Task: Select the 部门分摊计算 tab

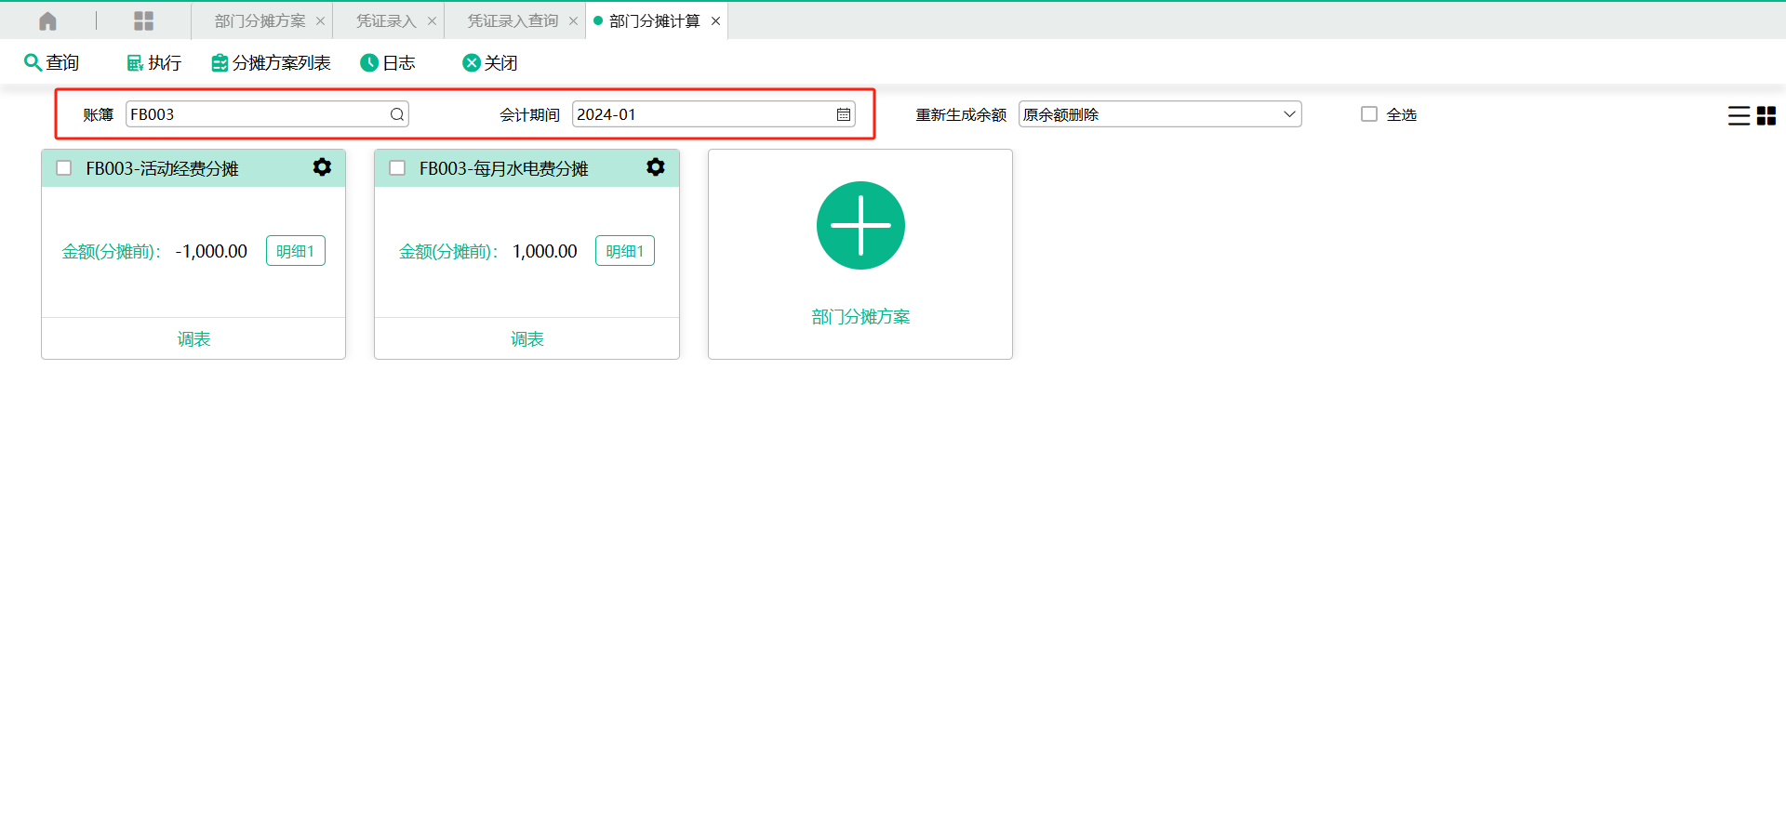Action: 654,20
